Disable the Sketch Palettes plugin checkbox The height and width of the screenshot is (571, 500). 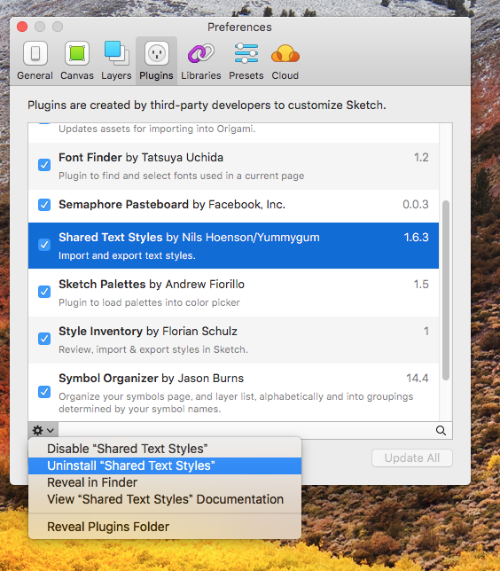coord(44,292)
